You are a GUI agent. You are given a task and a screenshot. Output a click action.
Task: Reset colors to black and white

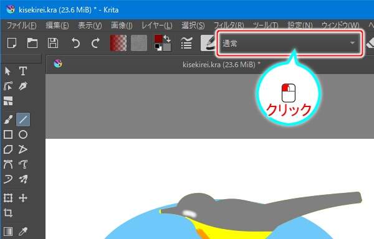(x=158, y=47)
